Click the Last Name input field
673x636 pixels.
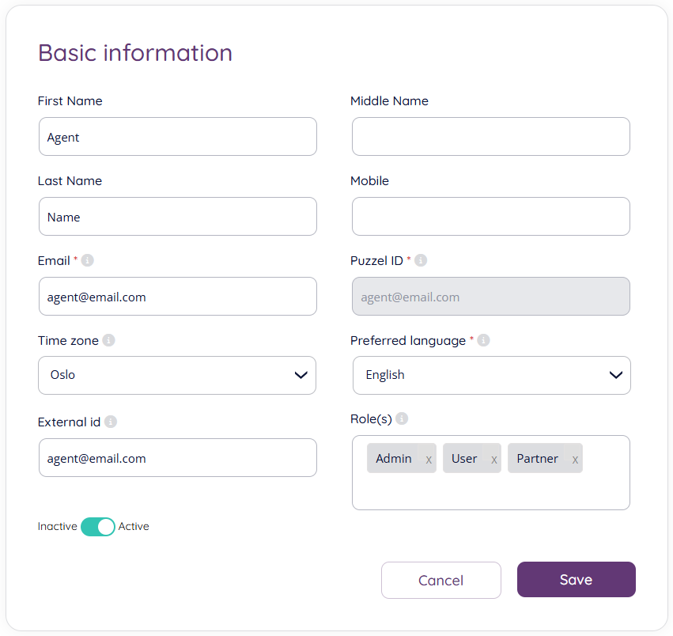pos(177,217)
